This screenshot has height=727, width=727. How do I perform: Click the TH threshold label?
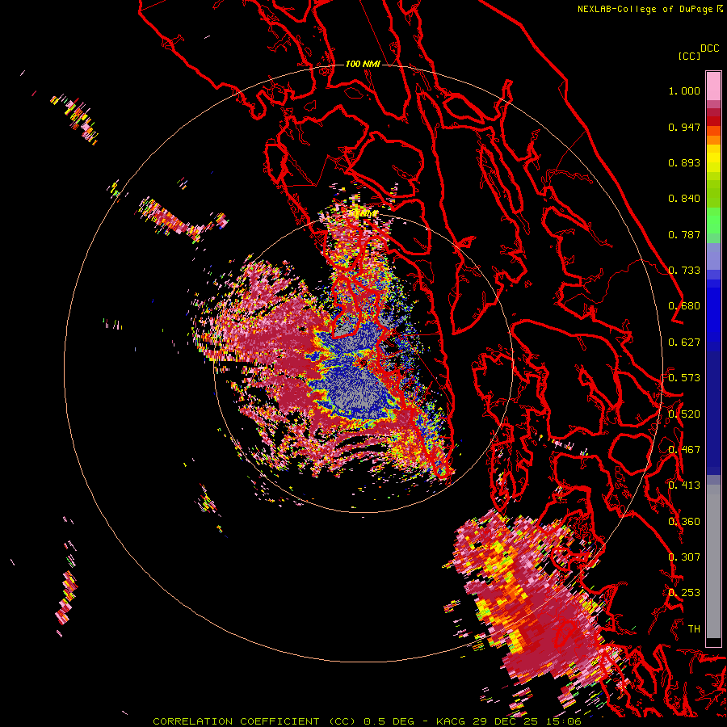click(694, 629)
